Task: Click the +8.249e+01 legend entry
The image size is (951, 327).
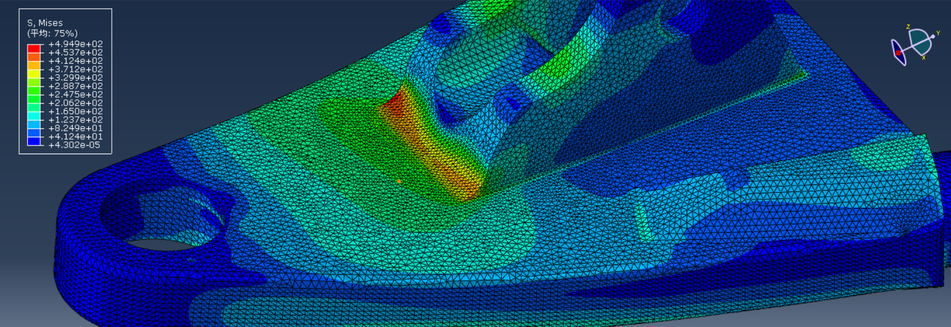Action: tap(76, 128)
